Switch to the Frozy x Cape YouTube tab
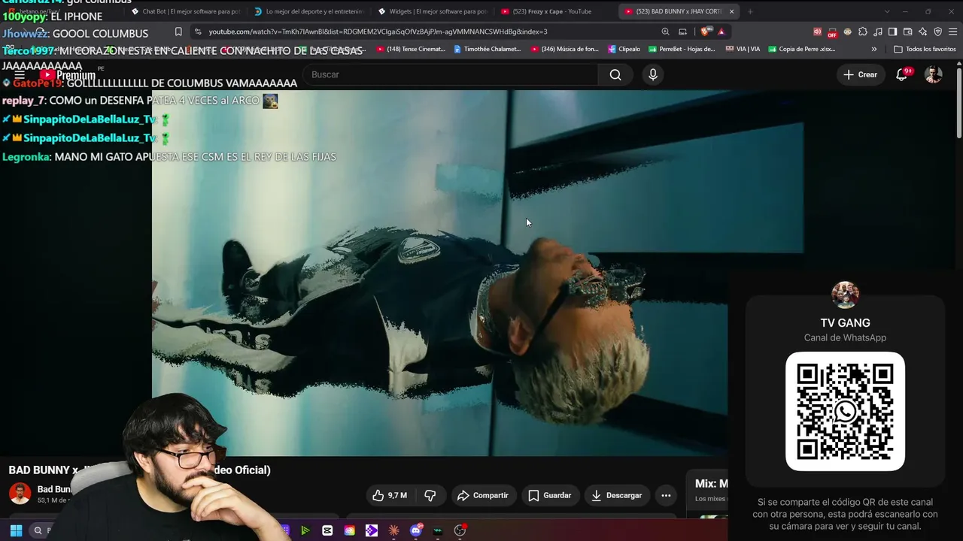963x541 pixels. [x=553, y=11]
